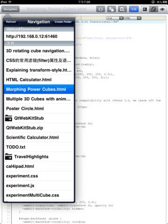
Task: Tap the code tags icon in toolbar
Action: click(100, 9)
